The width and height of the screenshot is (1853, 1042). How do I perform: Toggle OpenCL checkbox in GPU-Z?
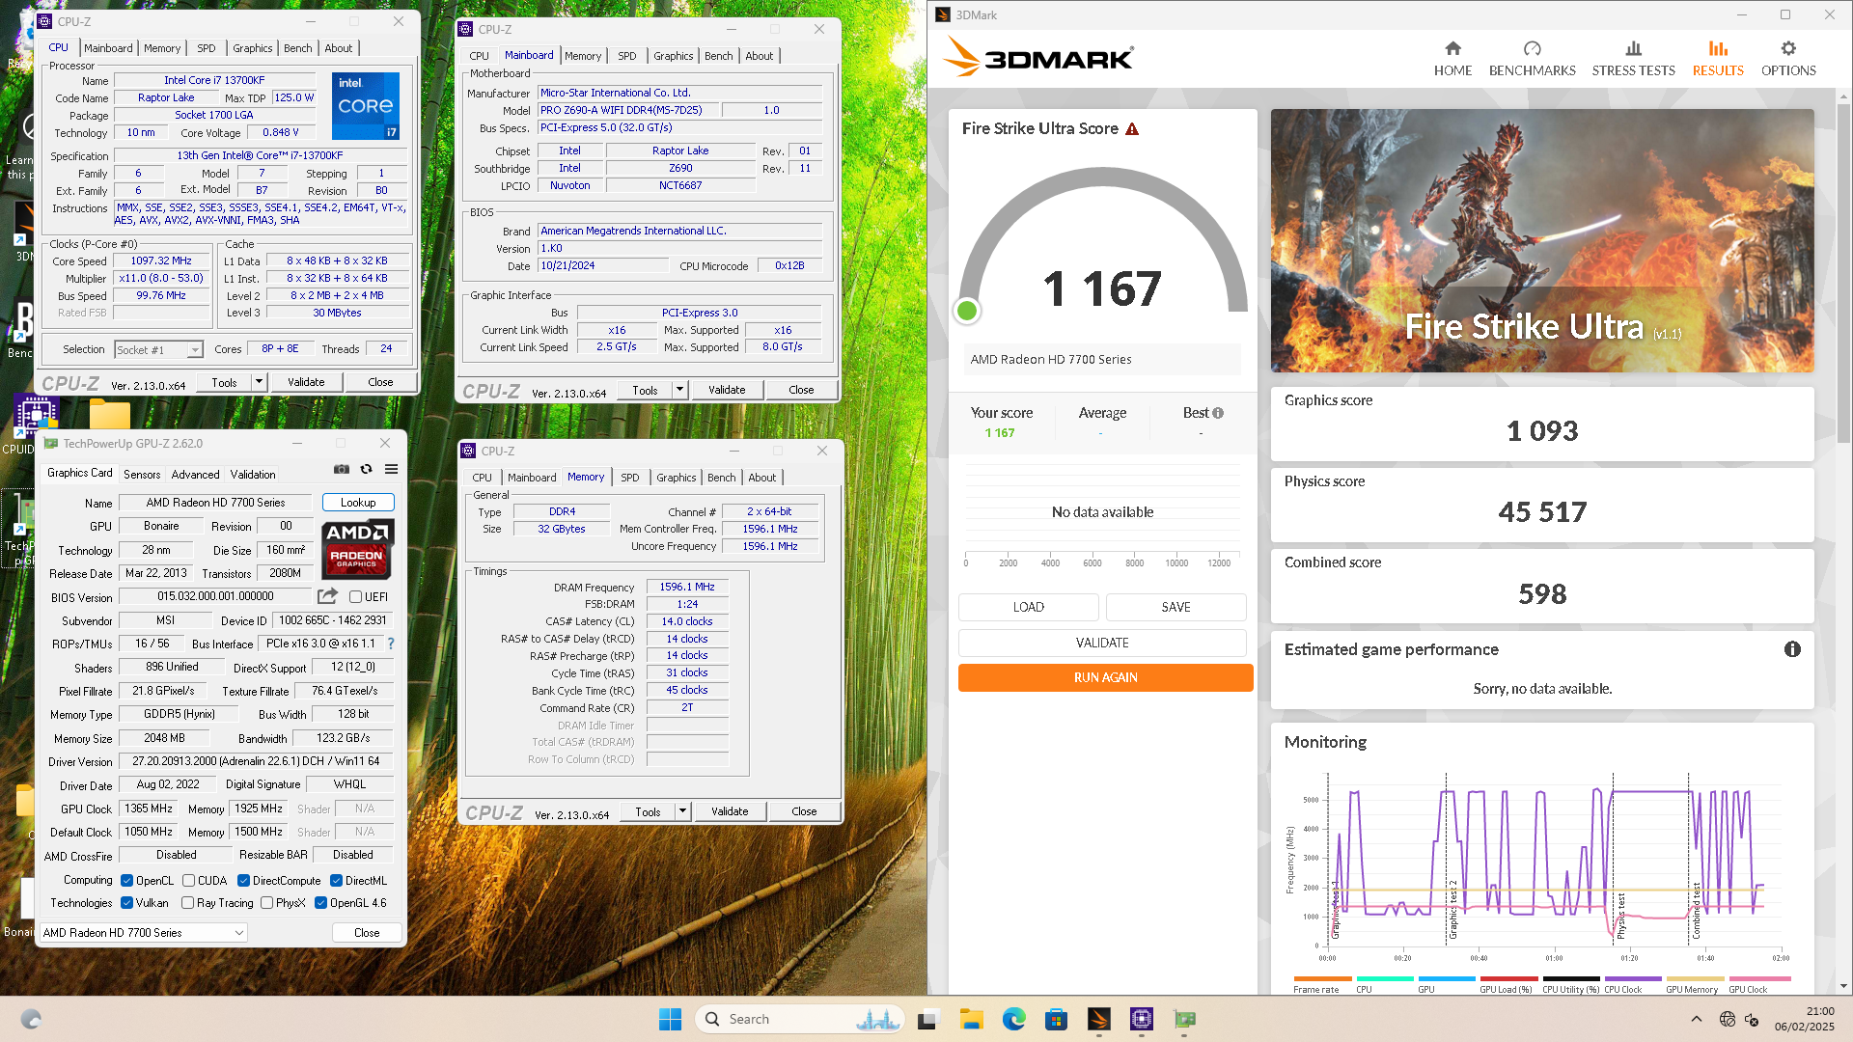point(126,881)
